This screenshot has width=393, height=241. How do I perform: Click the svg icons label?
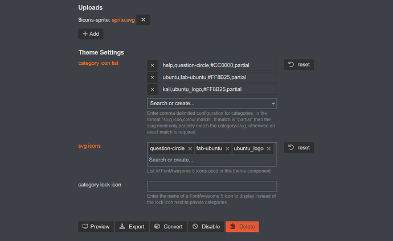(89, 146)
